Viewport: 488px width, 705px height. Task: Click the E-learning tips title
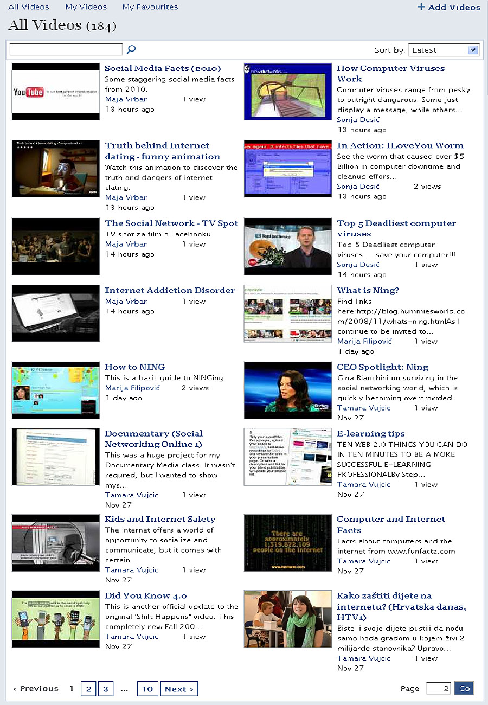click(371, 433)
